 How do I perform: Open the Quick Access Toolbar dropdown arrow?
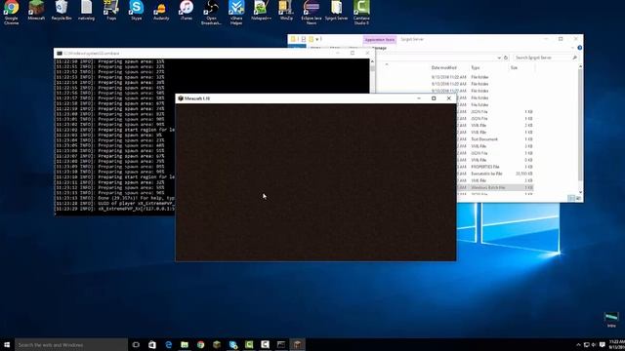pyautogui.click(x=317, y=39)
